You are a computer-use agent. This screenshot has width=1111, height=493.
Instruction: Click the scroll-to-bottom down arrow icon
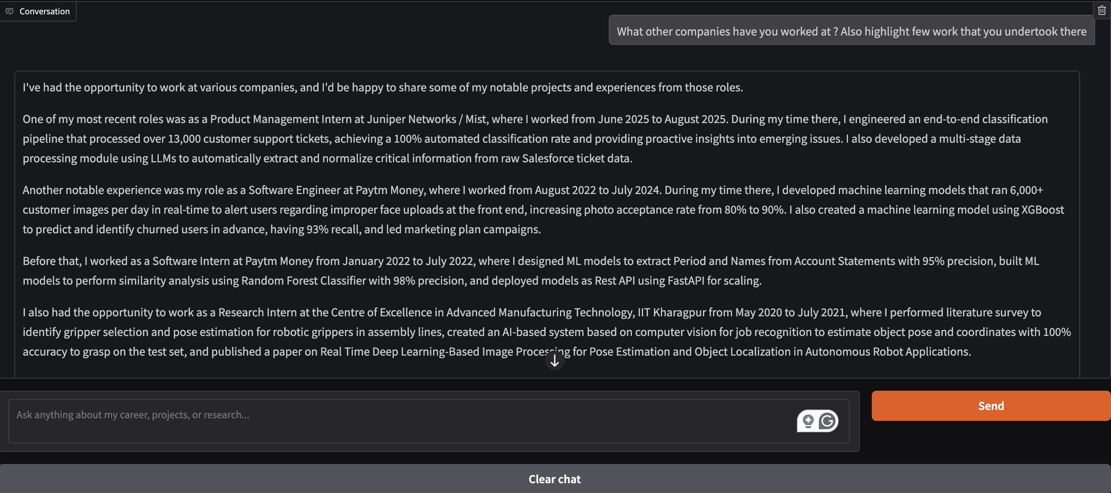click(x=555, y=361)
